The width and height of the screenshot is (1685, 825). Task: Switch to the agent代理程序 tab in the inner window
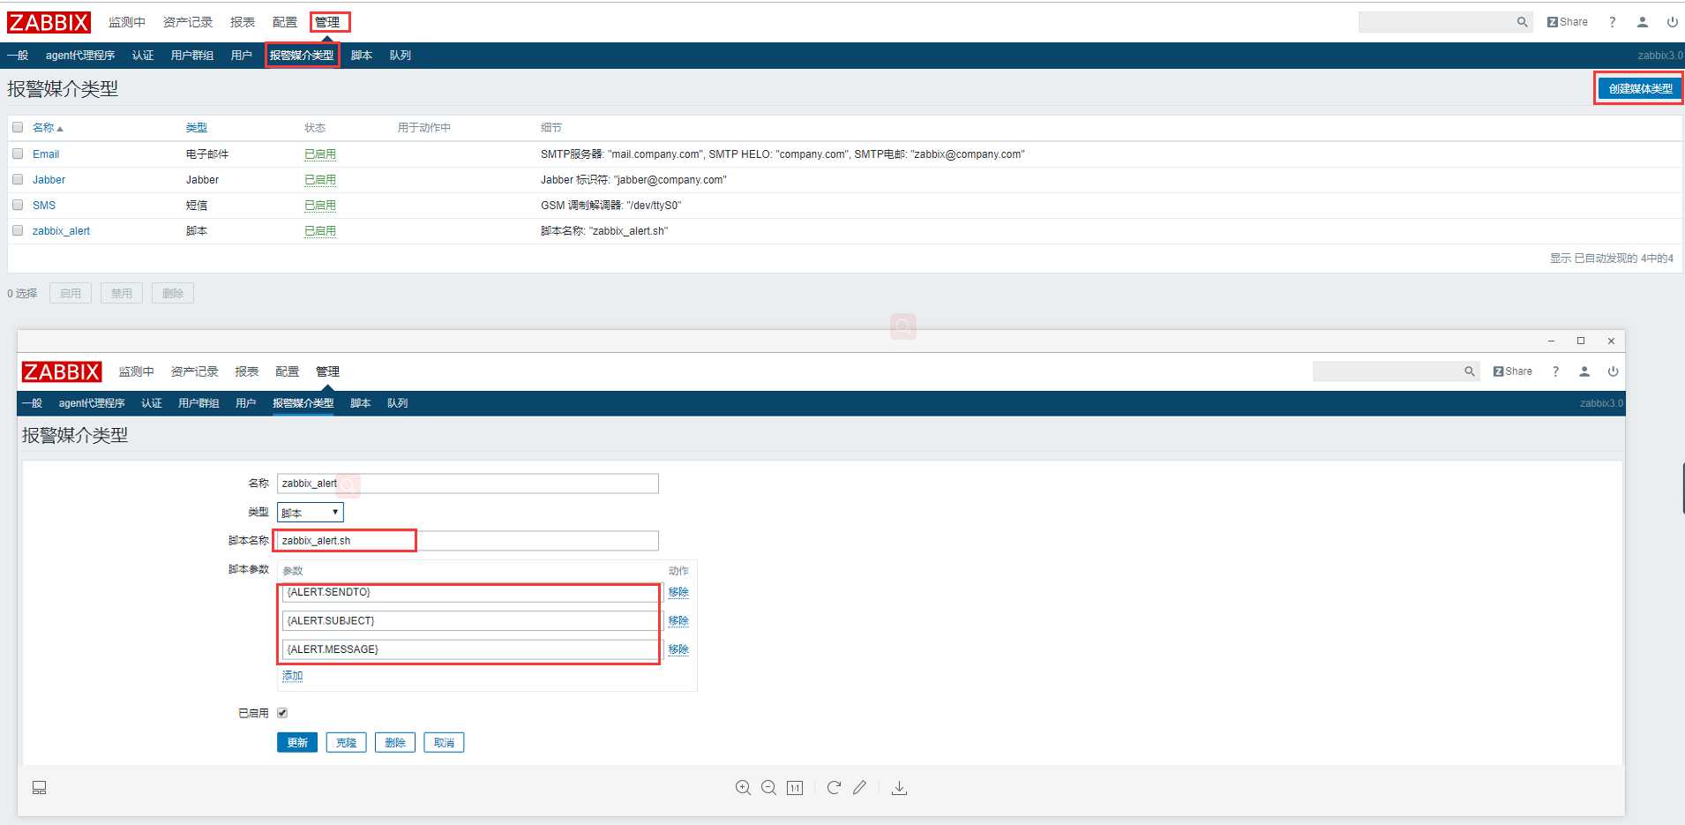pyautogui.click(x=92, y=403)
